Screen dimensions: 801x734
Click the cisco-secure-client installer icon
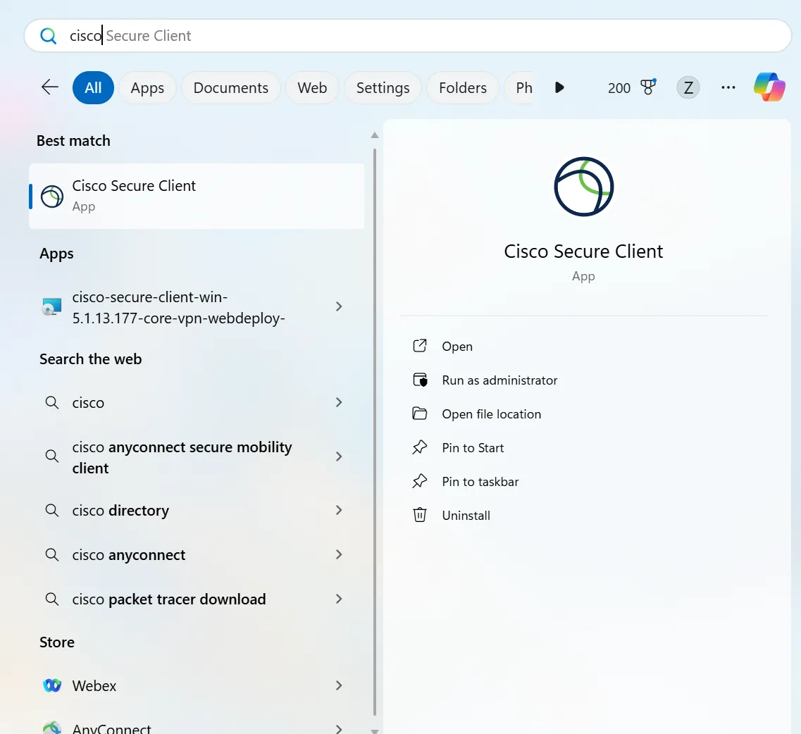point(52,307)
